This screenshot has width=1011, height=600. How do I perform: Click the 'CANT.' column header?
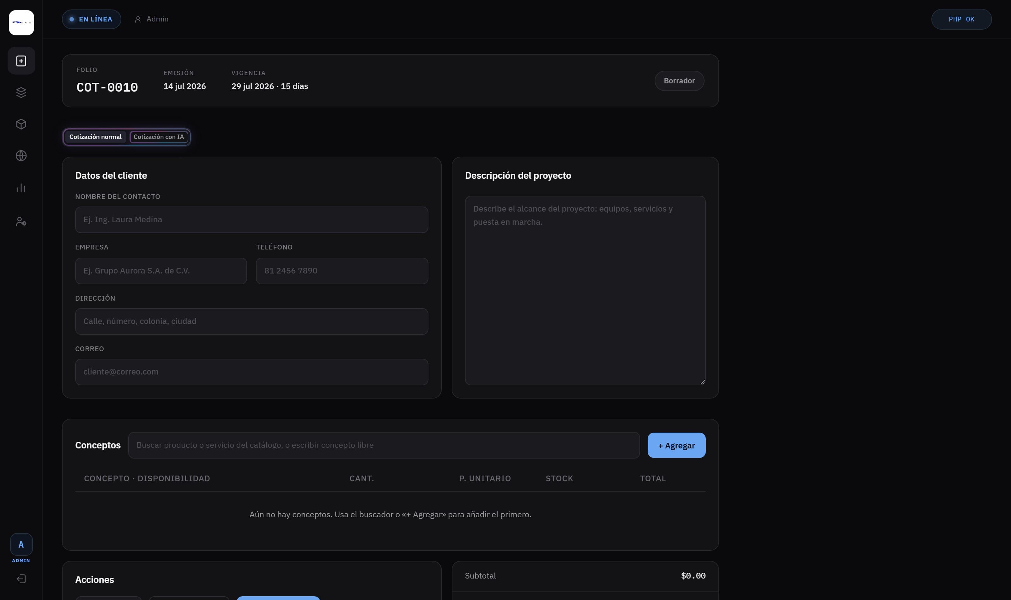361,478
